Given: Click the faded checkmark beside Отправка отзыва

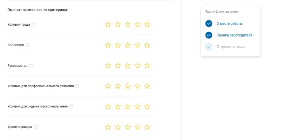Looking at the screenshot, I should pyautogui.click(x=209, y=47).
